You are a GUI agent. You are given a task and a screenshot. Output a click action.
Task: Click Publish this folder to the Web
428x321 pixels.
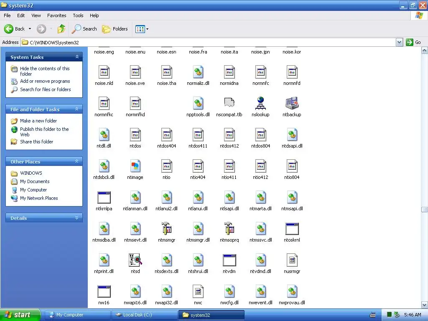coord(44,132)
